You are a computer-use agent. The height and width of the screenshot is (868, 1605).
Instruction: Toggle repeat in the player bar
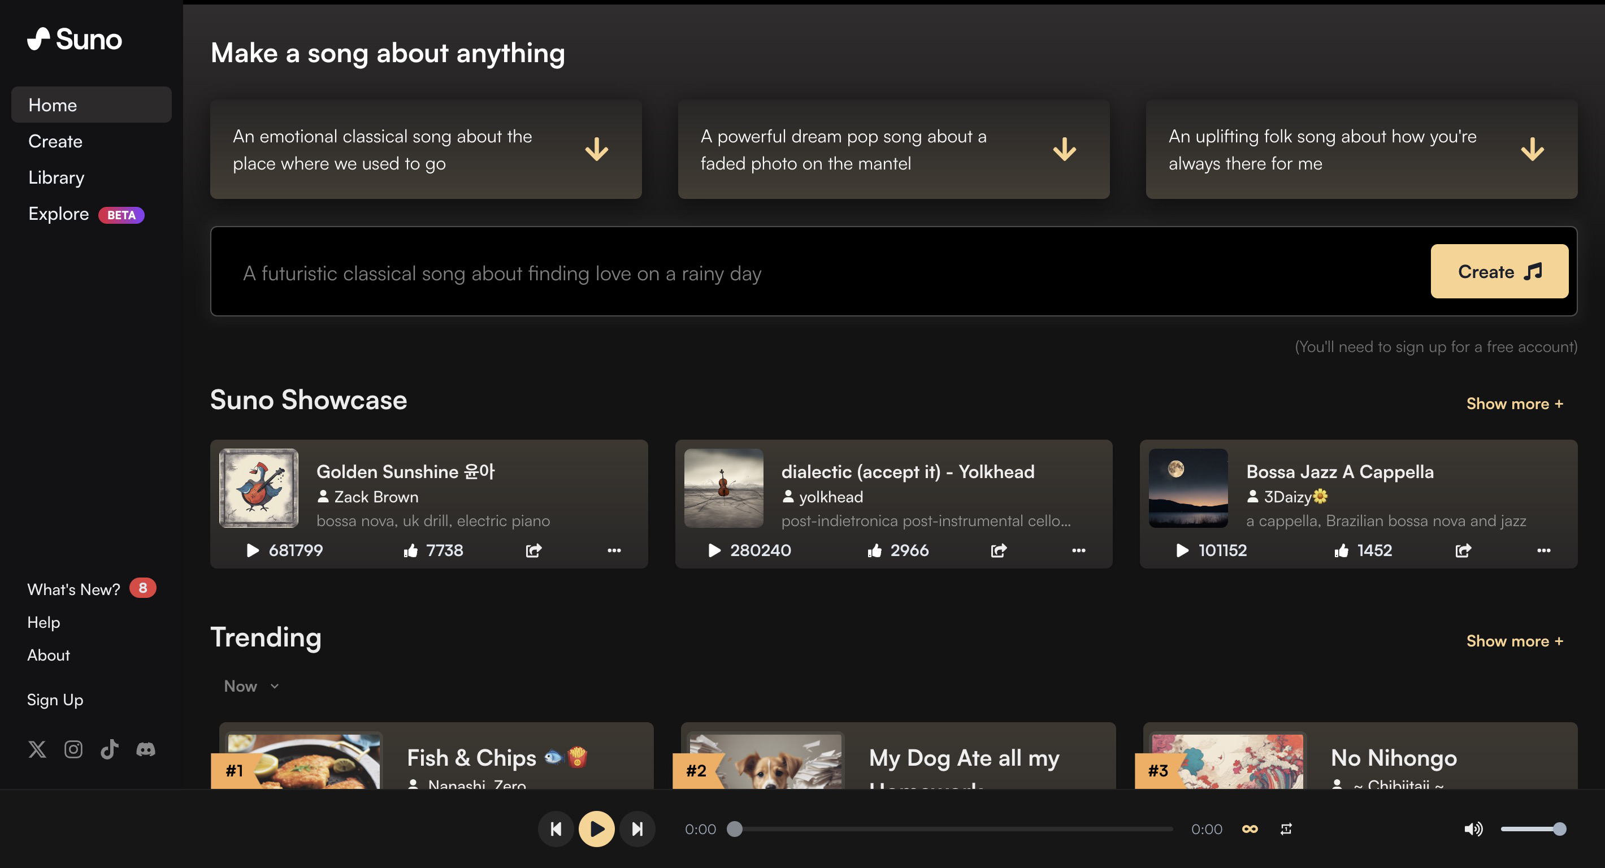pyautogui.click(x=1286, y=829)
